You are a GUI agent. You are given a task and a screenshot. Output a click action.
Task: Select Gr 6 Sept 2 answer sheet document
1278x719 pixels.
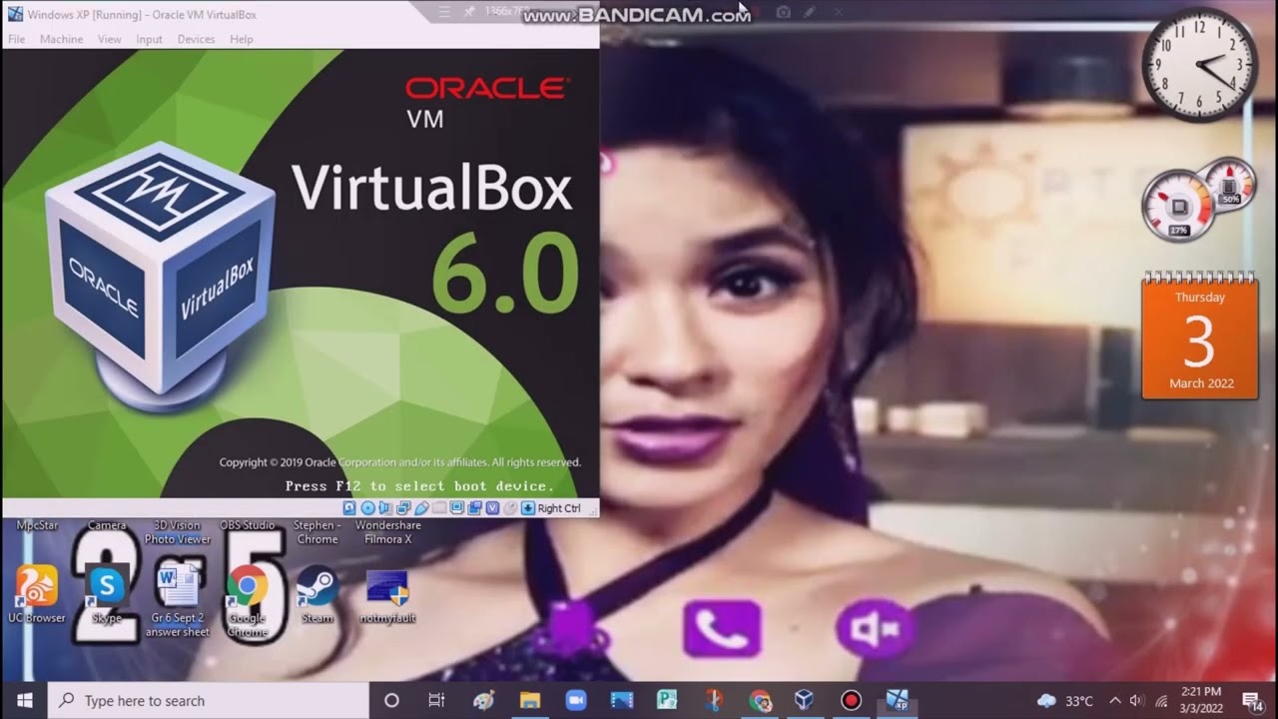[x=178, y=601]
